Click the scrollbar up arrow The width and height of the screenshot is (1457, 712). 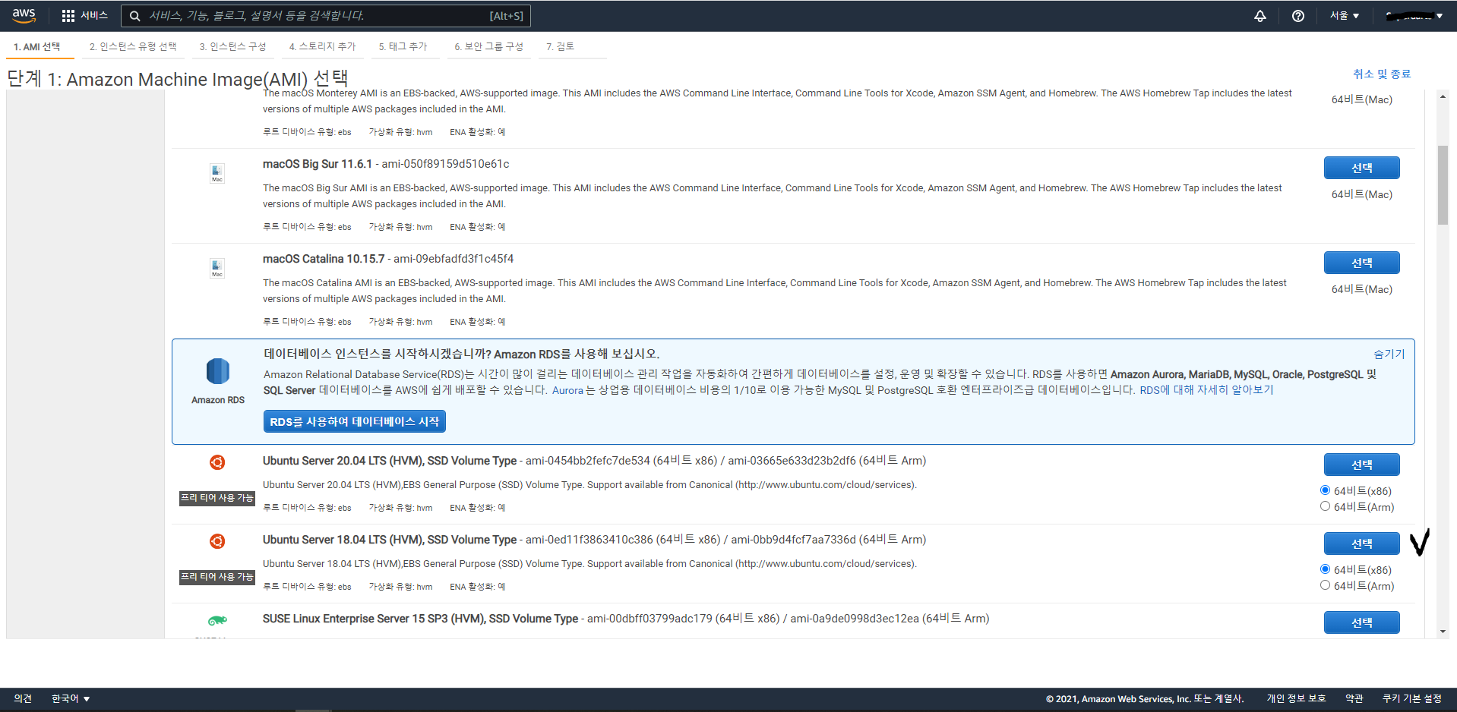pyautogui.click(x=1443, y=97)
